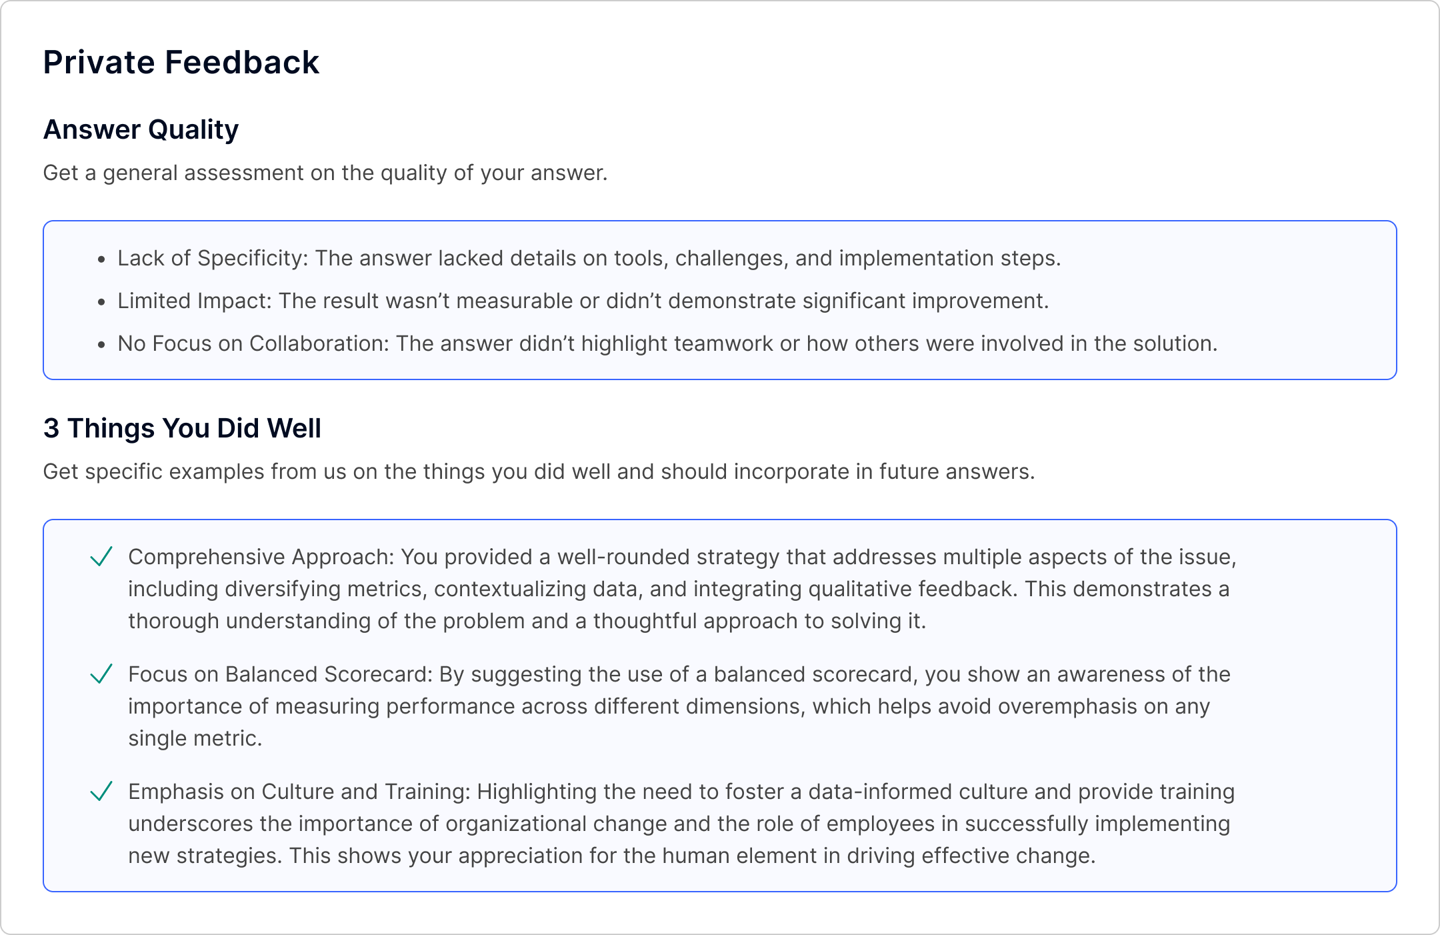Click the 'No Focus on Collaboration' label text
This screenshot has height=935, width=1440.
(x=253, y=343)
